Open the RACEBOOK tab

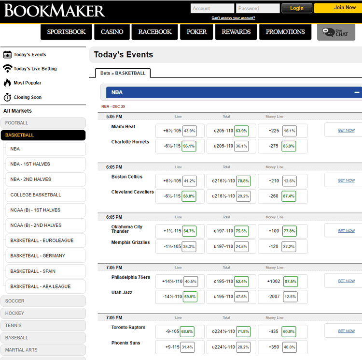[x=154, y=32]
